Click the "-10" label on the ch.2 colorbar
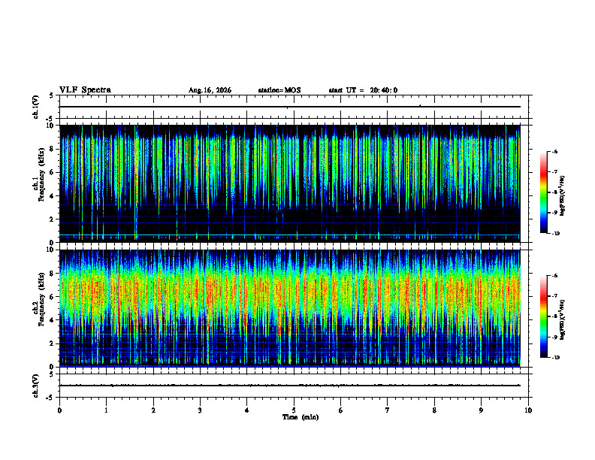This screenshot has height=460, width=595. (555, 357)
